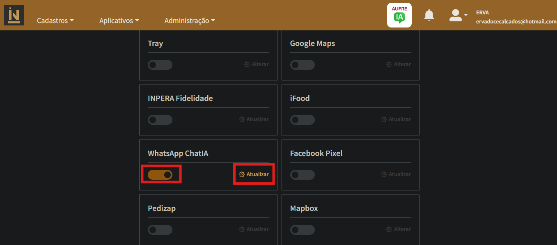Click Atualizar in INPERA Fidelidade card
Screen dimensions: 557x245
pyautogui.click(x=257, y=119)
